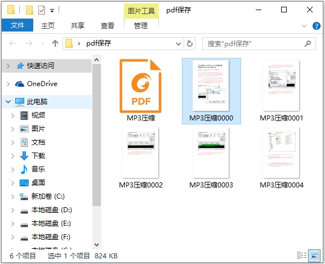Open the 图片 folder in sidebar
325x264 pixels.
coord(38,129)
